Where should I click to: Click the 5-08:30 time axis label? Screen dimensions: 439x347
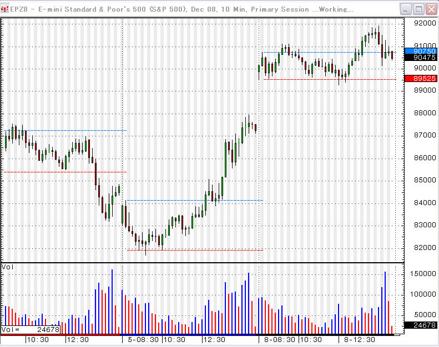143,340
